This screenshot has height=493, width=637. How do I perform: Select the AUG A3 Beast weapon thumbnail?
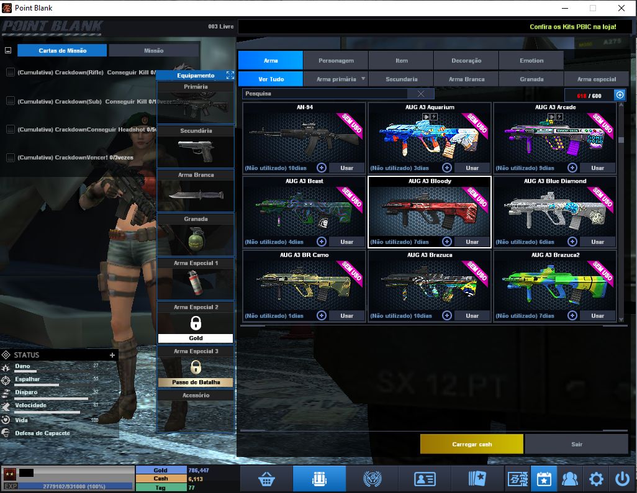pyautogui.click(x=304, y=211)
